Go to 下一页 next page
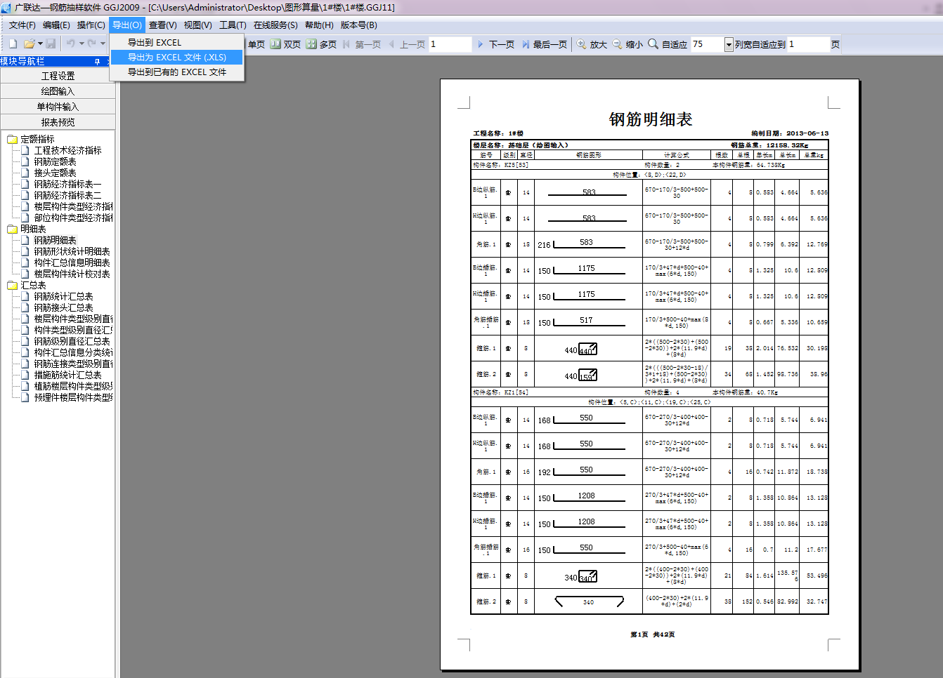This screenshot has width=943, height=678. [495, 44]
